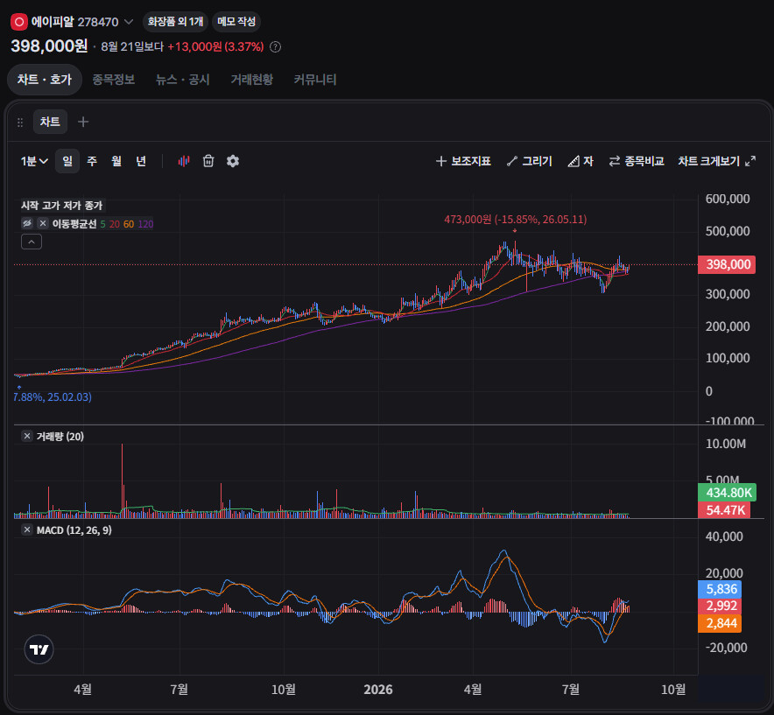Expand the stock selector chevron beside 278470
774x715 pixels.
[129, 22]
